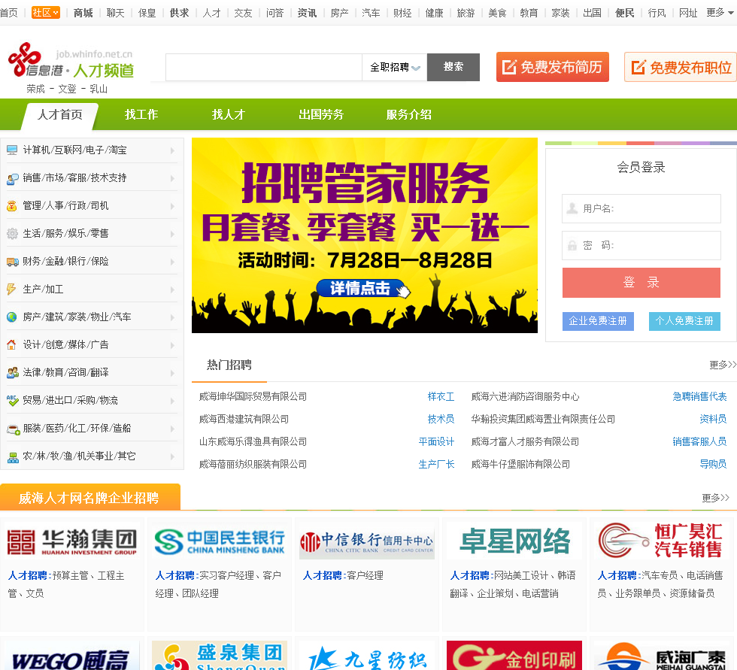Screen dimensions: 737x670
Task: Open the 全职招聘 search type dropdown
Action: click(x=395, y=67)
